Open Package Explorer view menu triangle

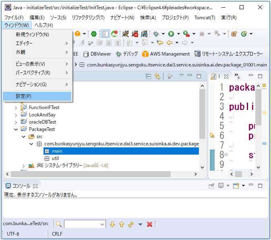[x=182, y=75]
